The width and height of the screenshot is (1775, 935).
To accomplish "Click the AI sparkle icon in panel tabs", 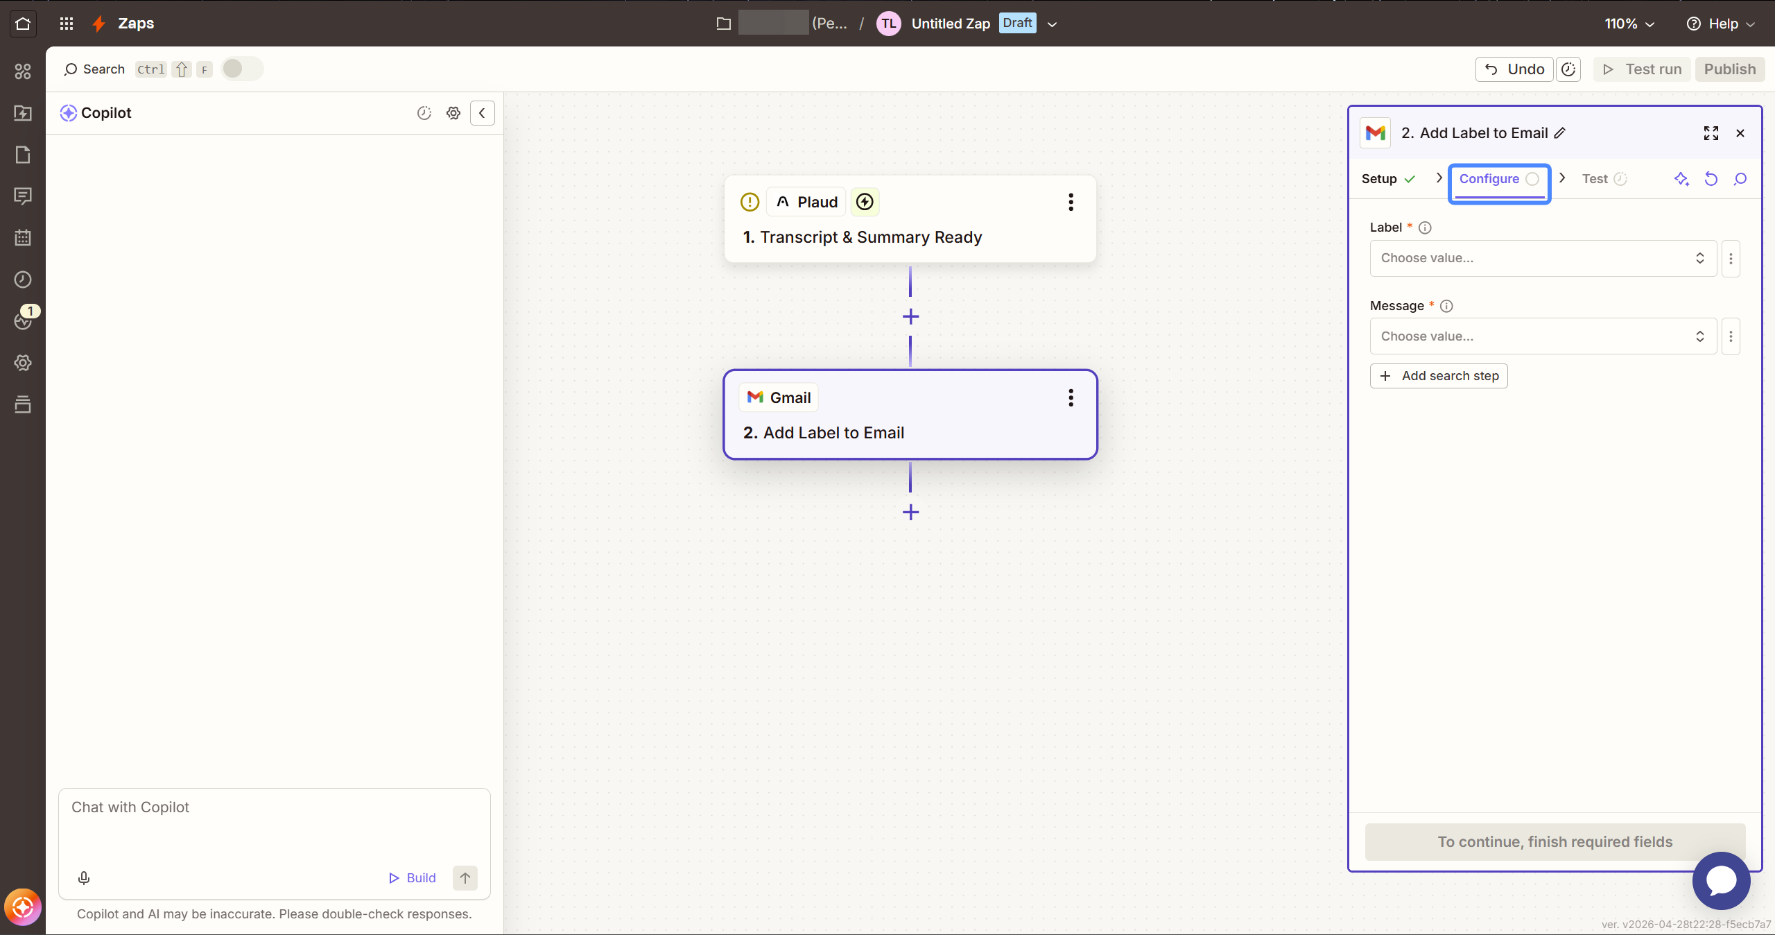I will point(1681,179).
